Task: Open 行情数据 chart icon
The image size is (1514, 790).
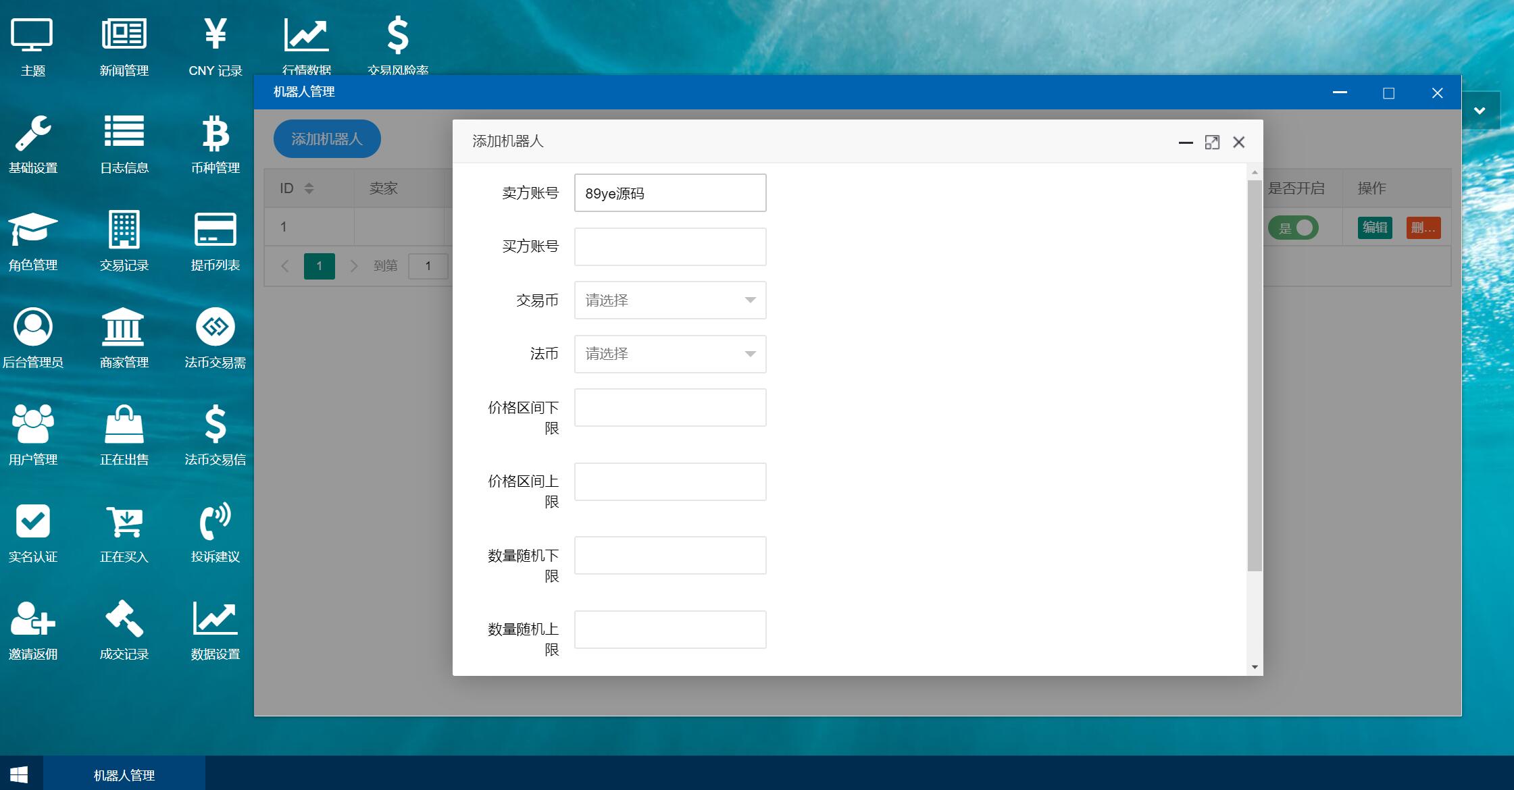Action: (307, 36)
